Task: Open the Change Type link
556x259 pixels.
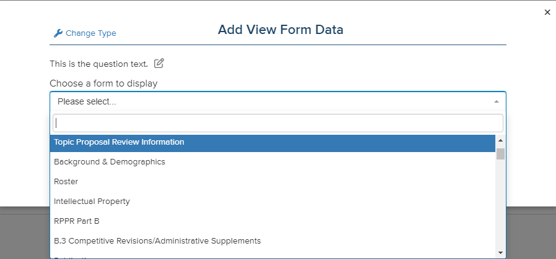Action: pos(91,33)
